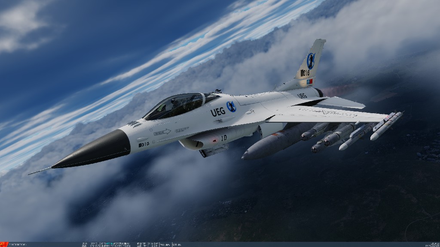This screenshot has width=440, height=247.
Task: Click the highlighted coordinates text in the info bar
Action: pyautogui.click(x=110, y=243)
